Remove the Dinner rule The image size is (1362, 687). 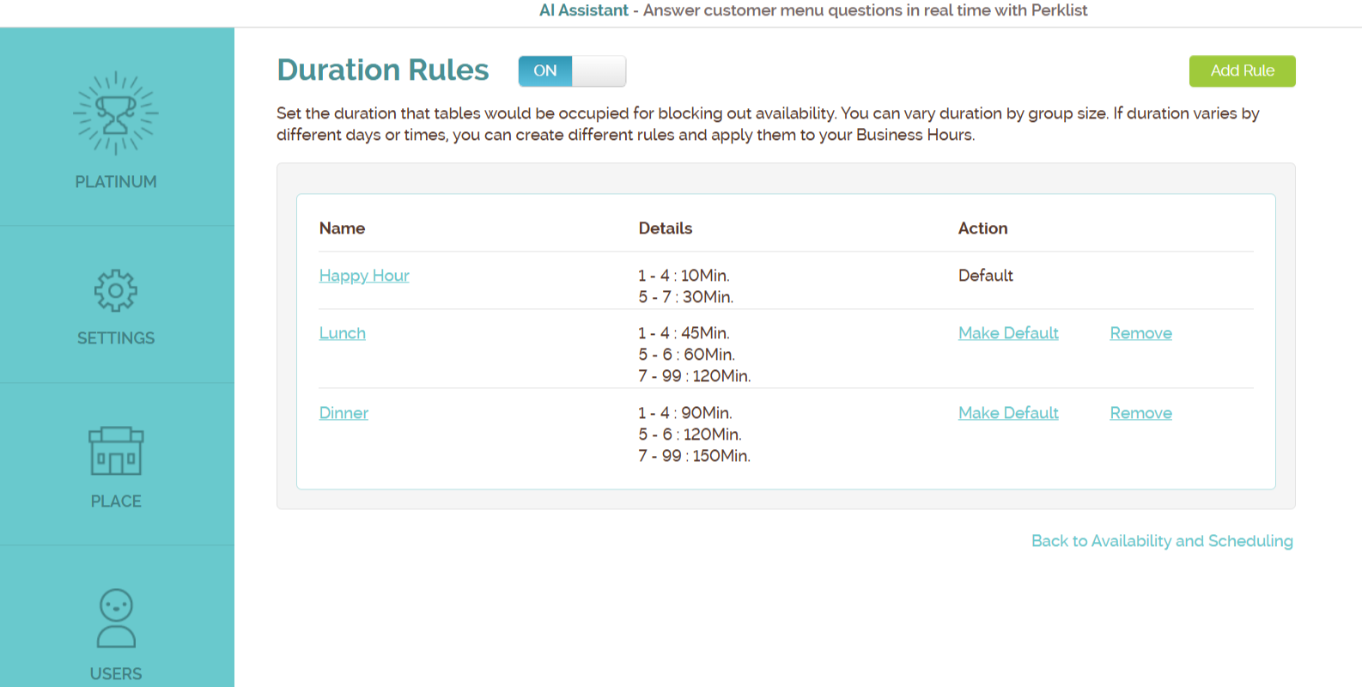[x=1140, y=413]
